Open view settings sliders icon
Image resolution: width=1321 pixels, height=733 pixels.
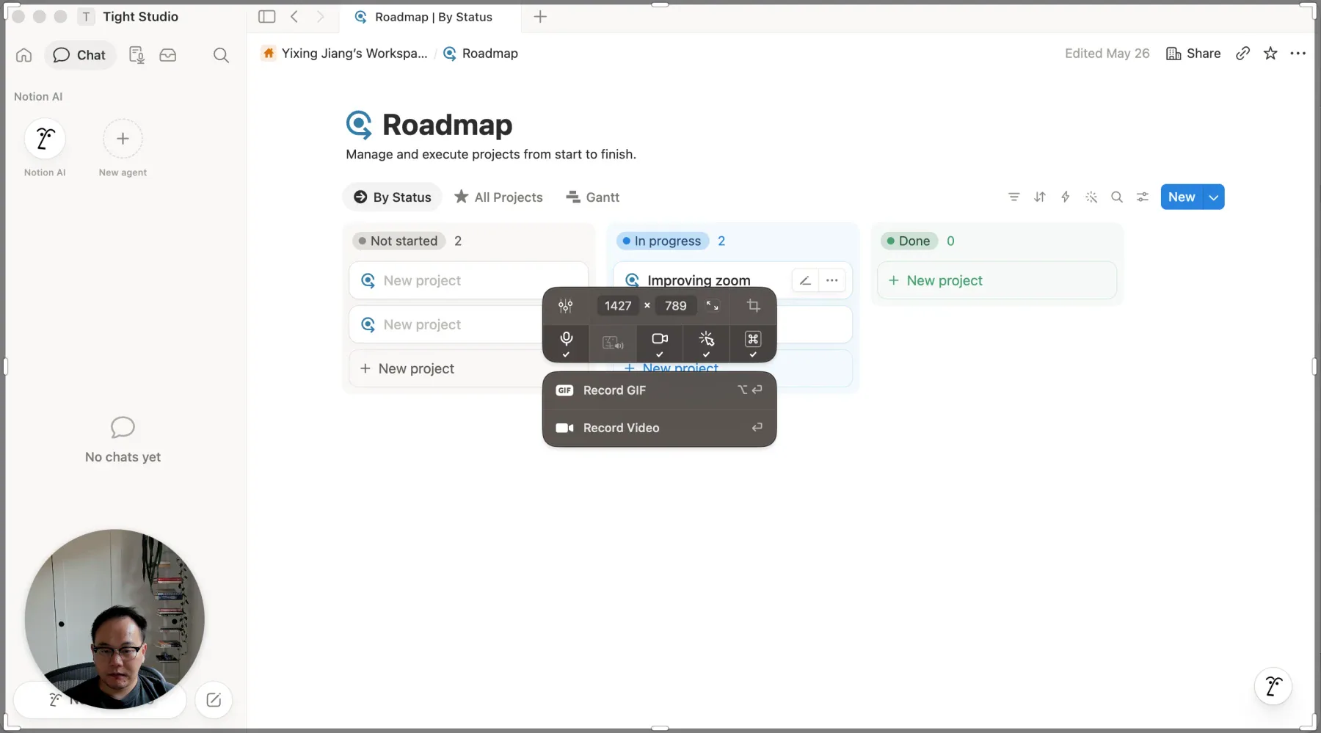coord(1143,197)
